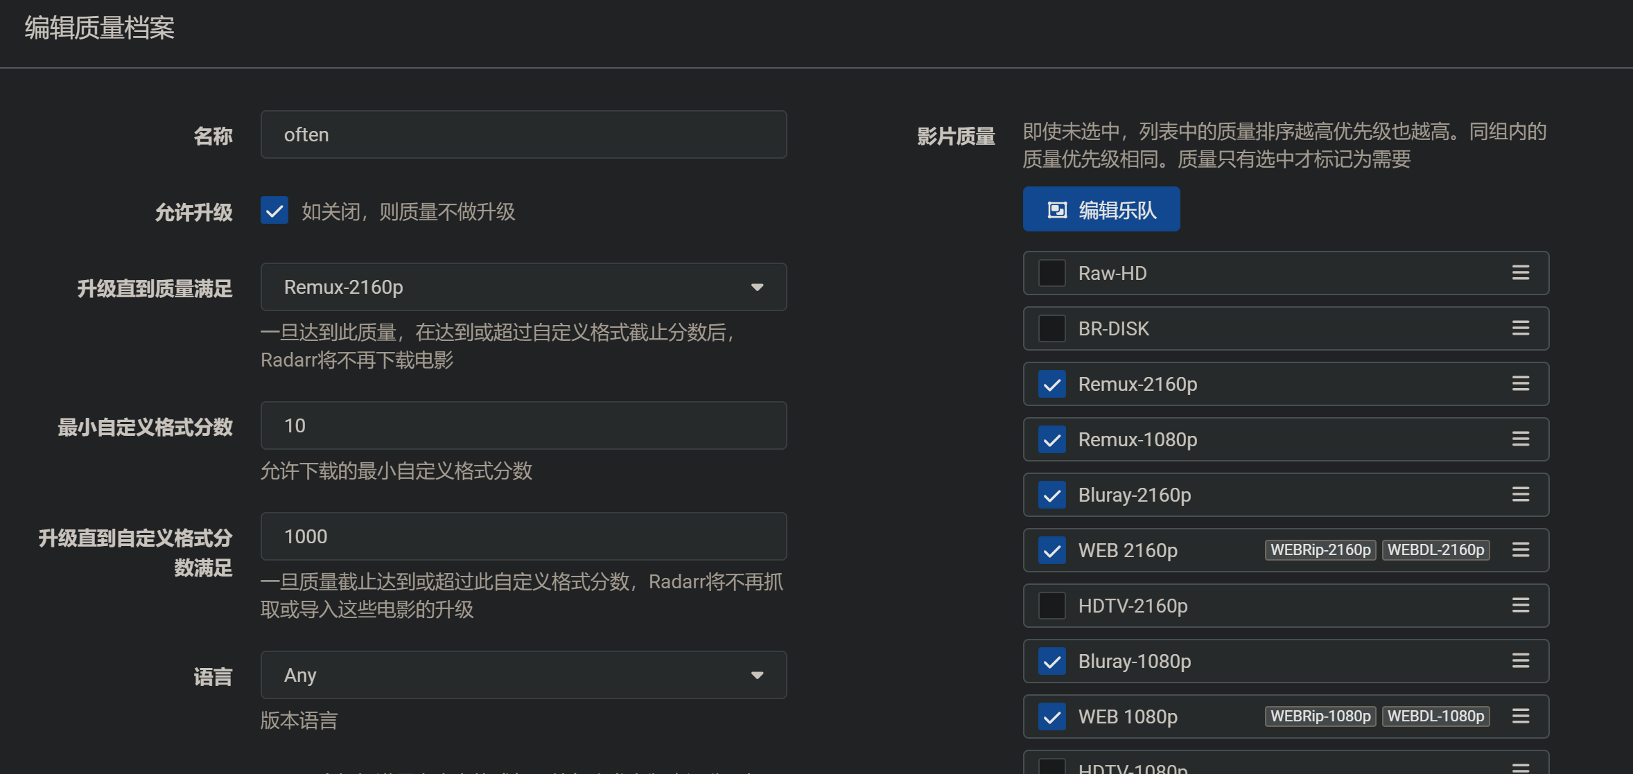Disable the 允许升级 upgrade checkbox
Screen dimensions: 1633x774
(274, 211)
